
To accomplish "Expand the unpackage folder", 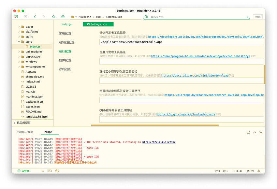I will (x=19, y=56).
